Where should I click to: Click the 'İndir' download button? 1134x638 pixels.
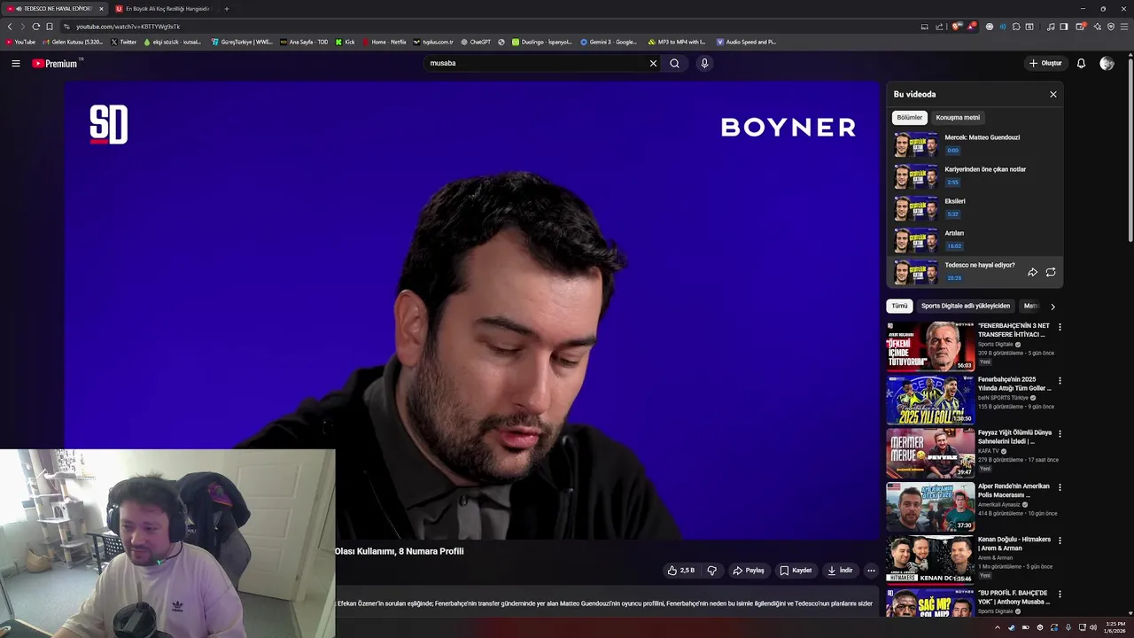(x=840, y=571)
